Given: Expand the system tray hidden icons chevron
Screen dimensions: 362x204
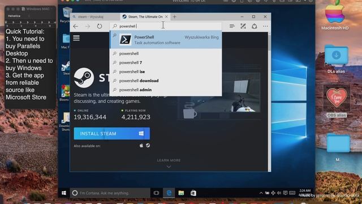Looking at the screenshot, I should 261,193.
